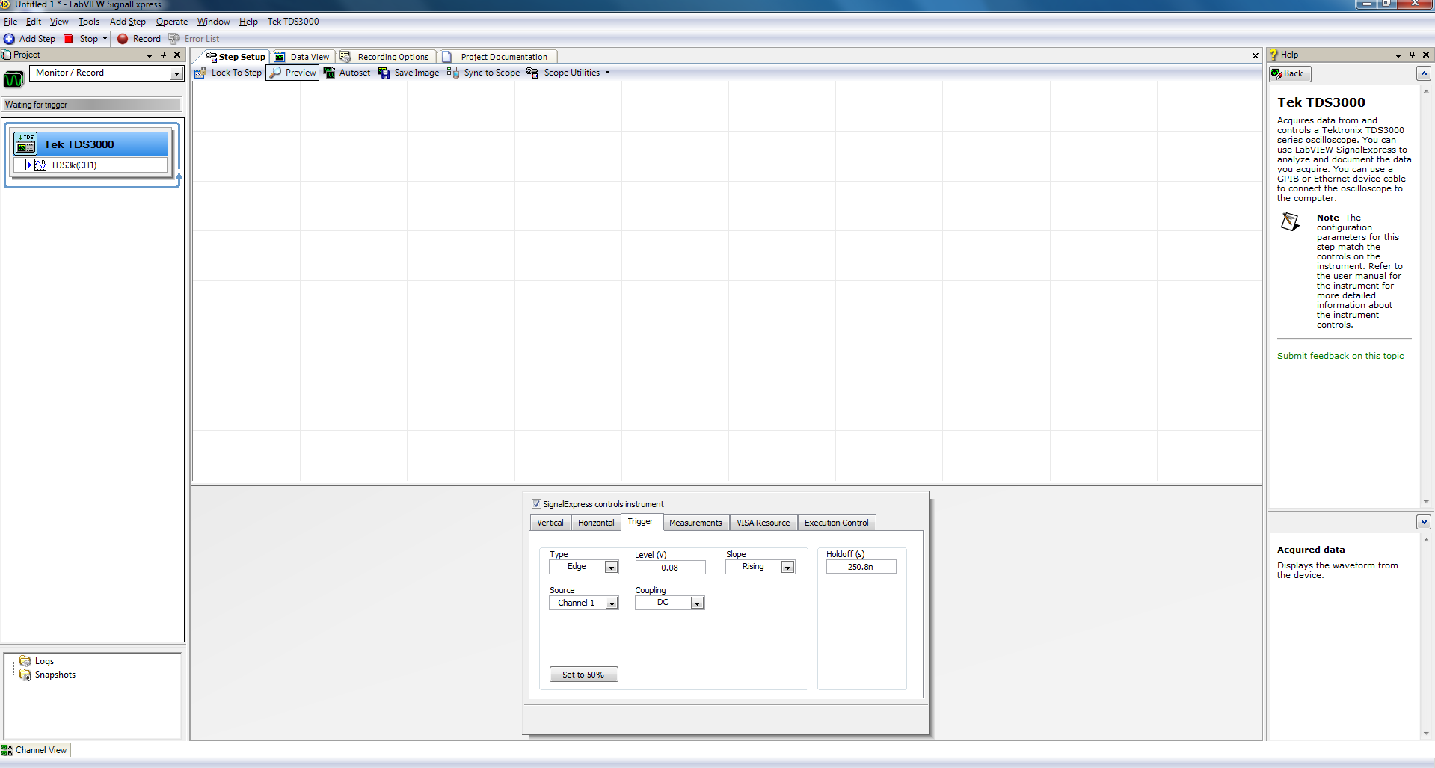Open the trigger Source dropdown

(x=612, y=603)
